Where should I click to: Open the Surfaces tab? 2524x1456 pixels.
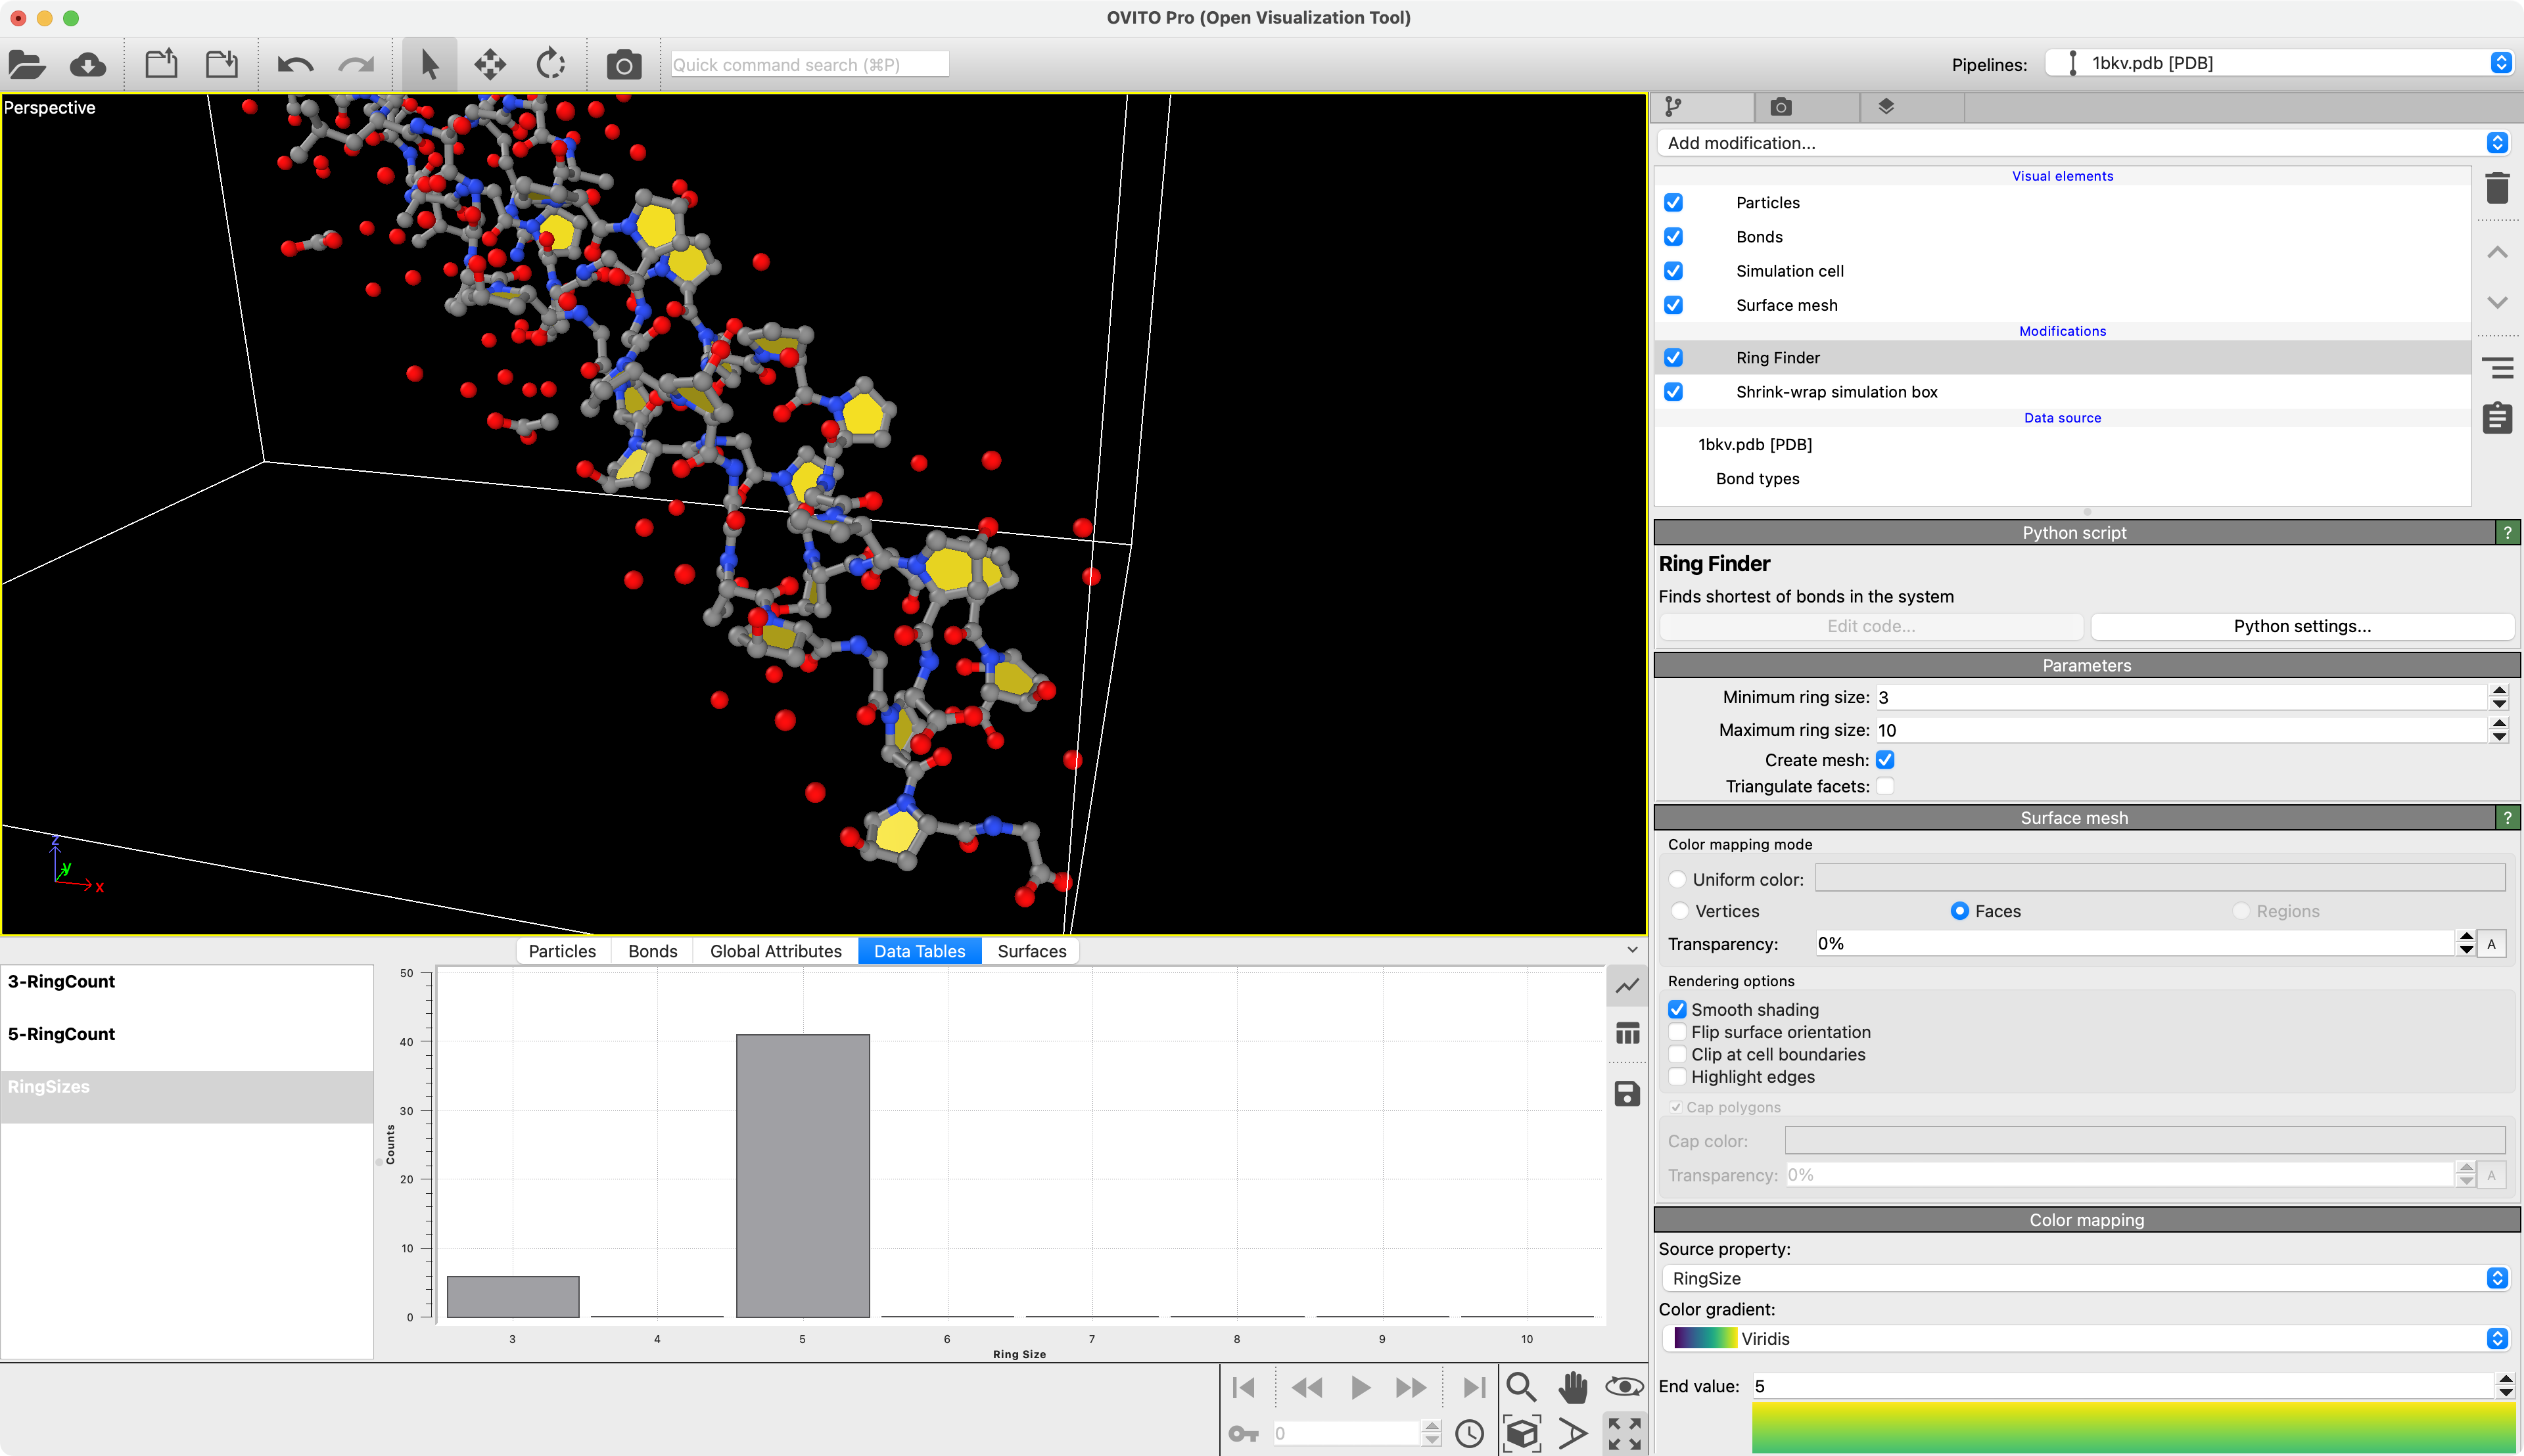[x=1031, y=951]
